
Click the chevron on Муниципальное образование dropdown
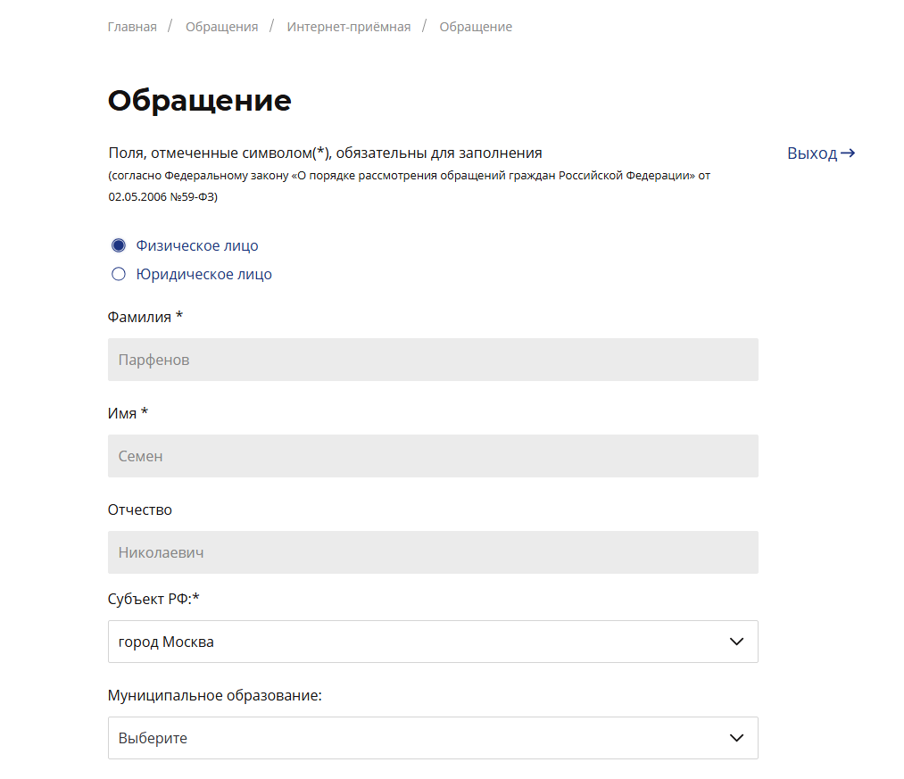click(x=736, y=738)
